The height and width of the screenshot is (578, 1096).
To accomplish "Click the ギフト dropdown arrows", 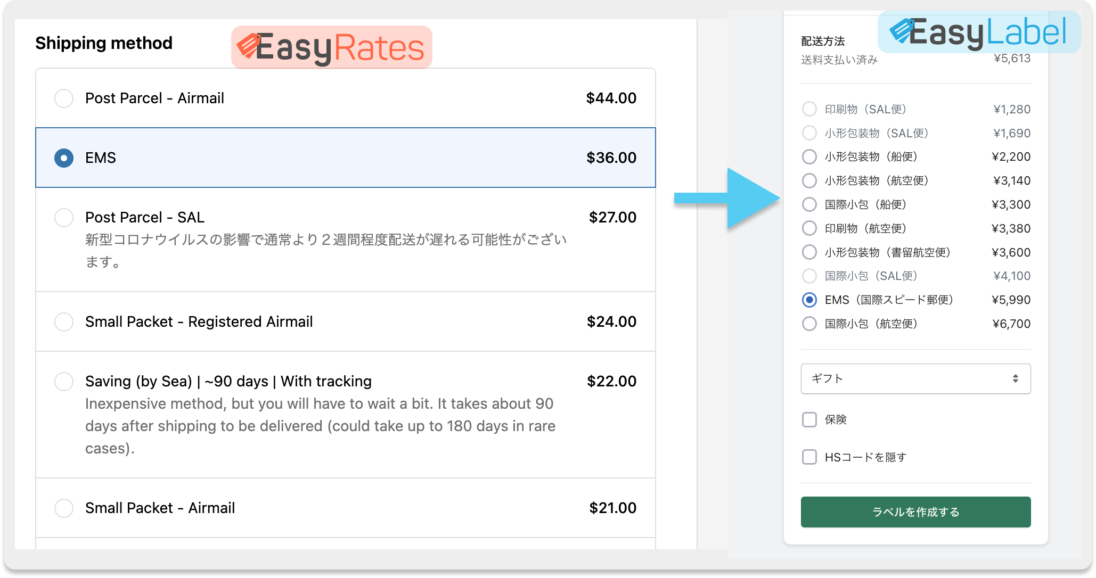I will point(1015,379).
